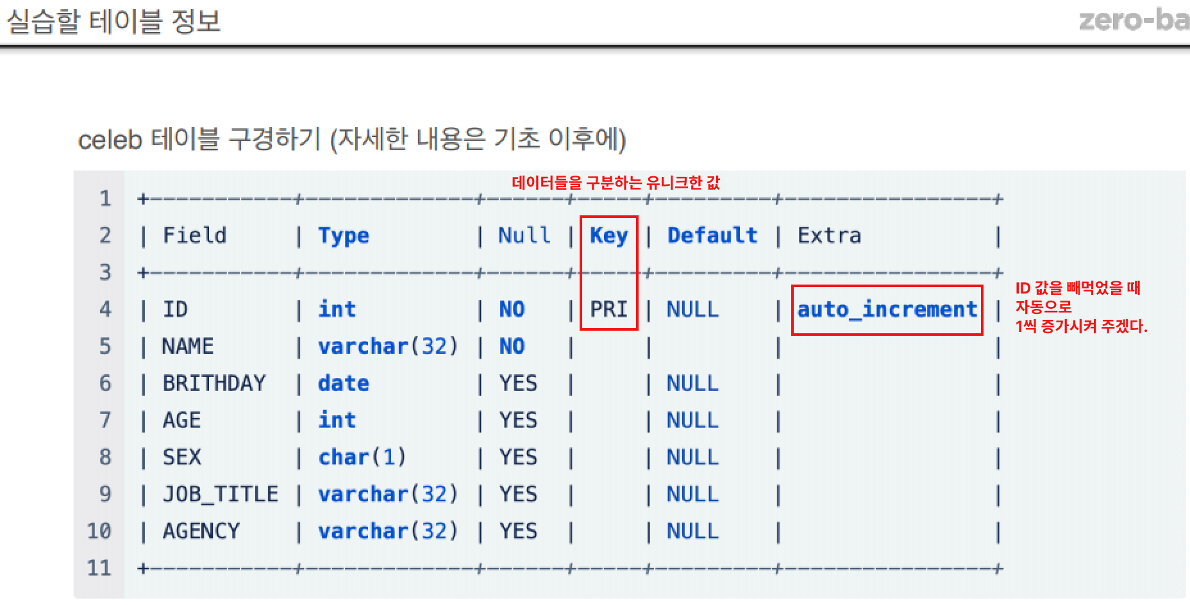Click the 'char(1)' type in SEX row
The width and height of the screenshot is (1190, 605).
[363, 458]
